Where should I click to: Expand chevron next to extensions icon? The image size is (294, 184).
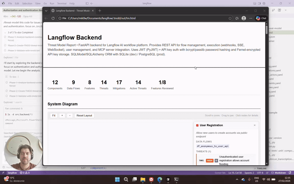click(286, 10)
